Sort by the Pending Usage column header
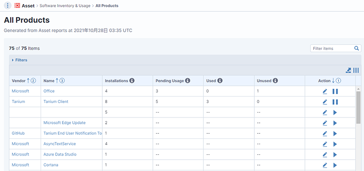Image resolution: width=364 pixels, height=171 pixels. click(170, 81)
